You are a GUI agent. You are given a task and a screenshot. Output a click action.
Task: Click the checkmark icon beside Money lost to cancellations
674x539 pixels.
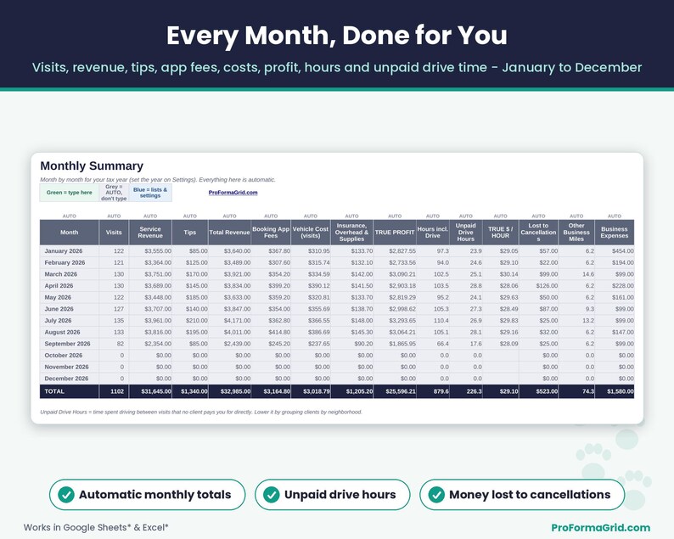pos(436,495)
